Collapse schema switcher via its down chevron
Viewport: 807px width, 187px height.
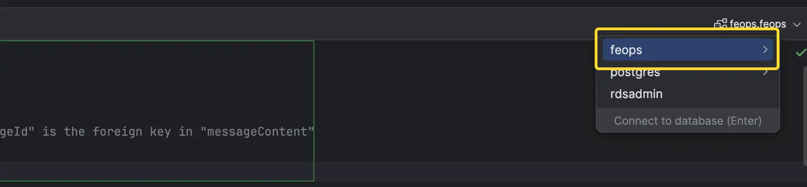click(797, 24)
